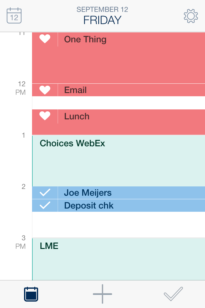Toggle the checkmark for Deposit chk

[45, 205]
